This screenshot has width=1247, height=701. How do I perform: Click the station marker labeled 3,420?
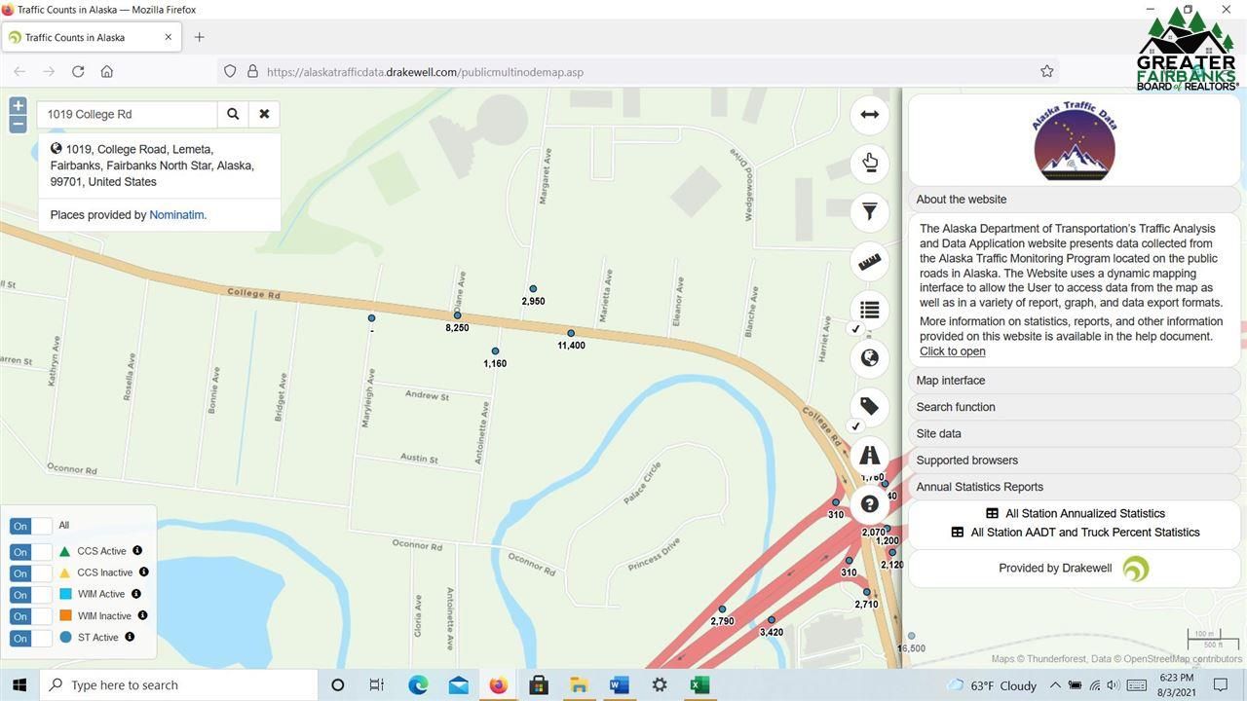pyautogui.click(x=772, y=620)
